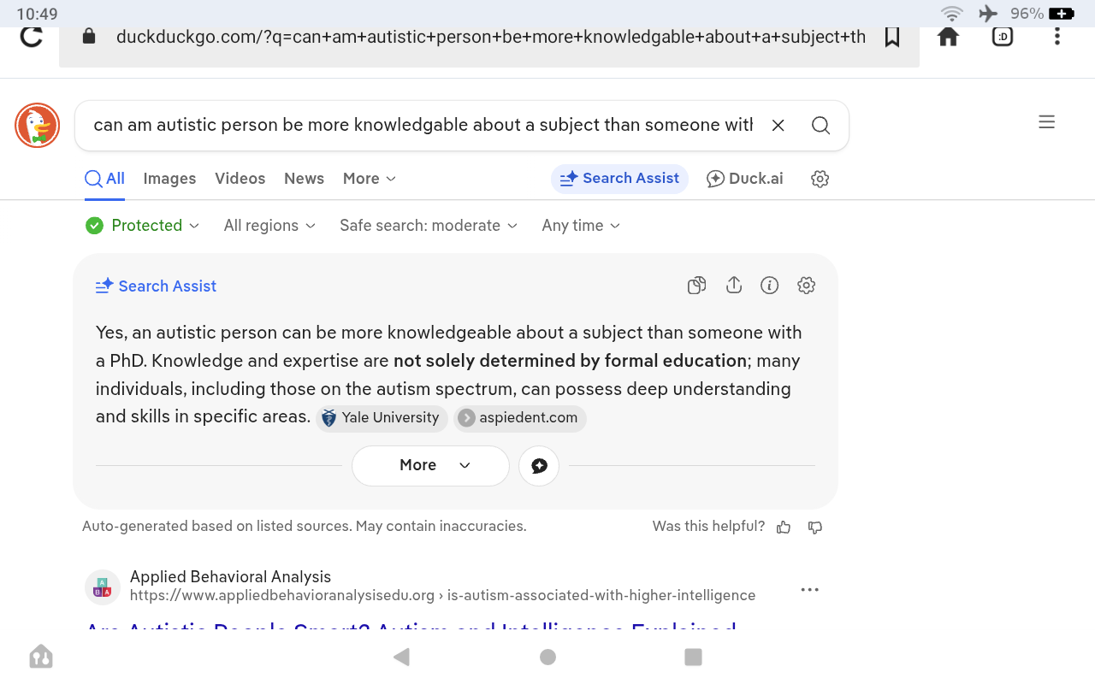Reload the page with the refresh icon
Image resolution: width=1095 pixels, height=684 pixels.
[32, 37]
